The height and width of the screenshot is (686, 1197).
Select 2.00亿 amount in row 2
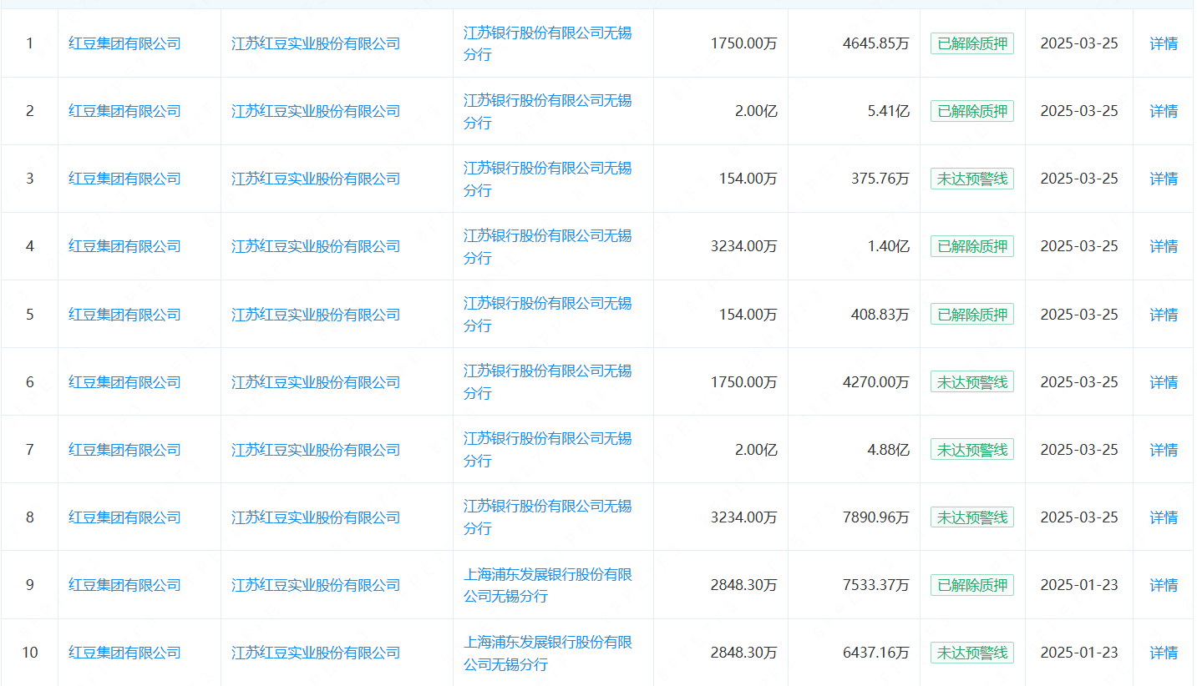click(x=756, y=111)
